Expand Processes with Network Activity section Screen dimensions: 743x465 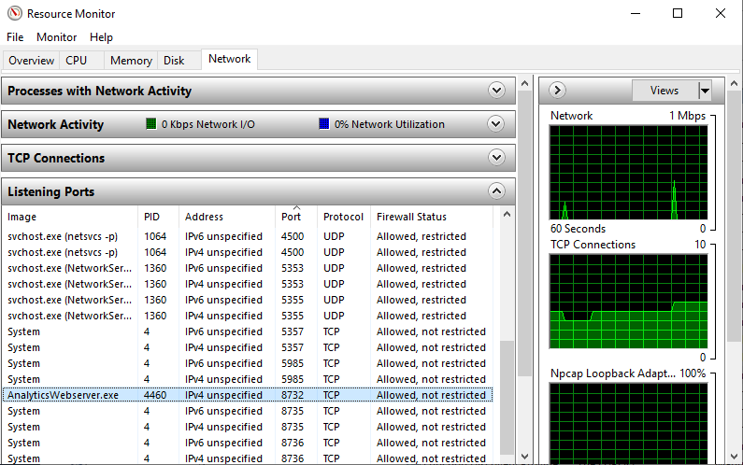[496, 91]
